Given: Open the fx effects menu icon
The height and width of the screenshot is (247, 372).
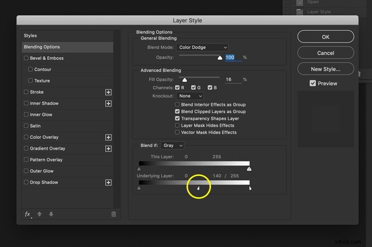Looking at the screenshot, I should pyautogui.click(x=28, y=214).
